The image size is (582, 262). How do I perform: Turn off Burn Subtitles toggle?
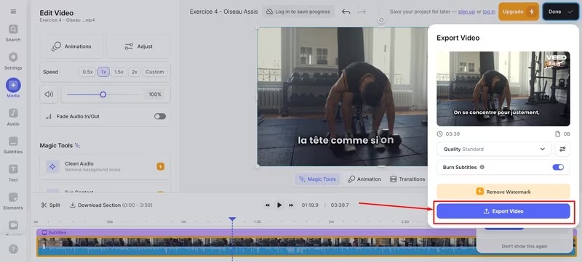(x=558, y=167)
